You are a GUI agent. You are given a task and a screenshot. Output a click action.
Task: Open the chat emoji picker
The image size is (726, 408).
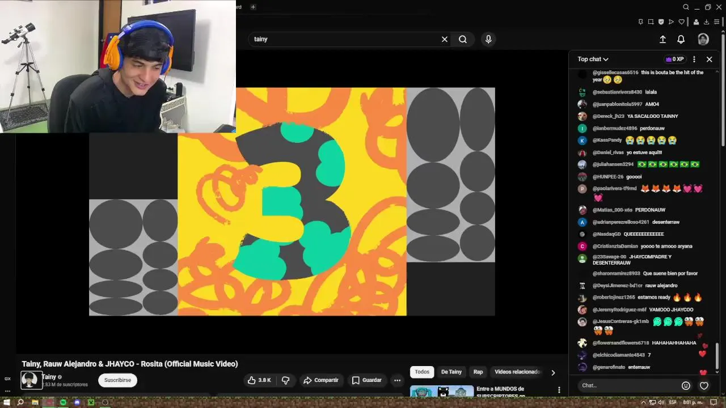[x=686, y=385]
